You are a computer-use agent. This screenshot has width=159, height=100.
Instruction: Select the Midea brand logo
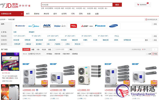(34, 26)
